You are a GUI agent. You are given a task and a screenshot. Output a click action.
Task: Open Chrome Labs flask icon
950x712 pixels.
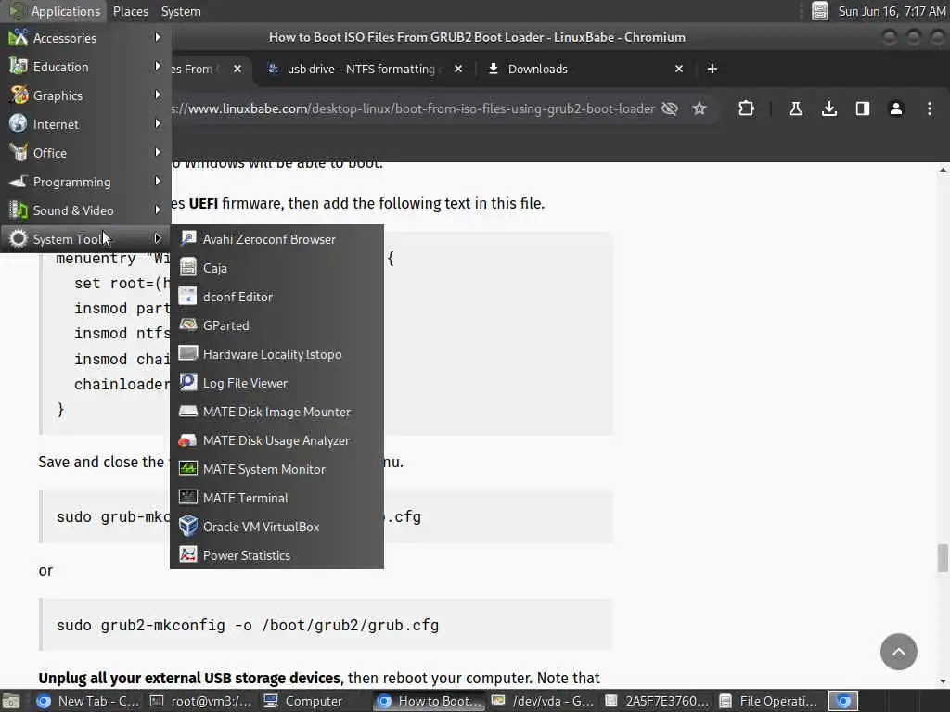click(796, 108)
